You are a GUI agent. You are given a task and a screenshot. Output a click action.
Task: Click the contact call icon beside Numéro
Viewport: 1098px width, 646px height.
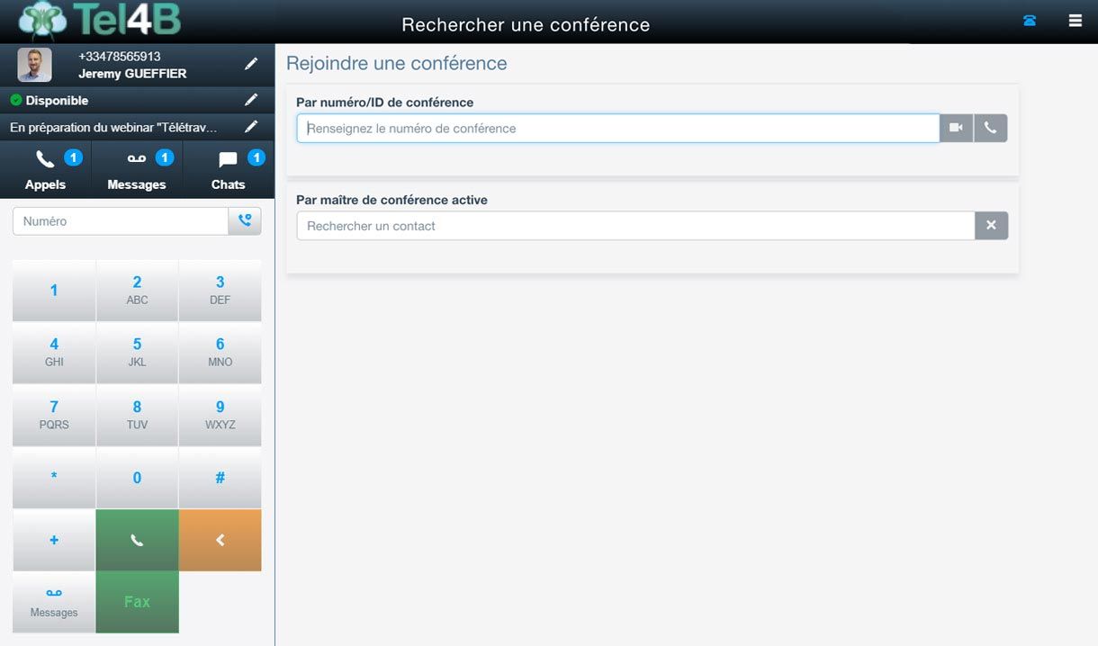pos(245,221)
